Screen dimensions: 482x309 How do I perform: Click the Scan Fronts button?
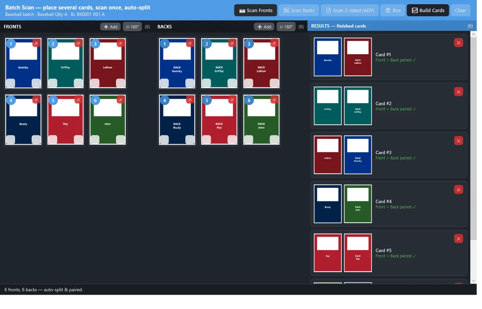tap(258, 10)
